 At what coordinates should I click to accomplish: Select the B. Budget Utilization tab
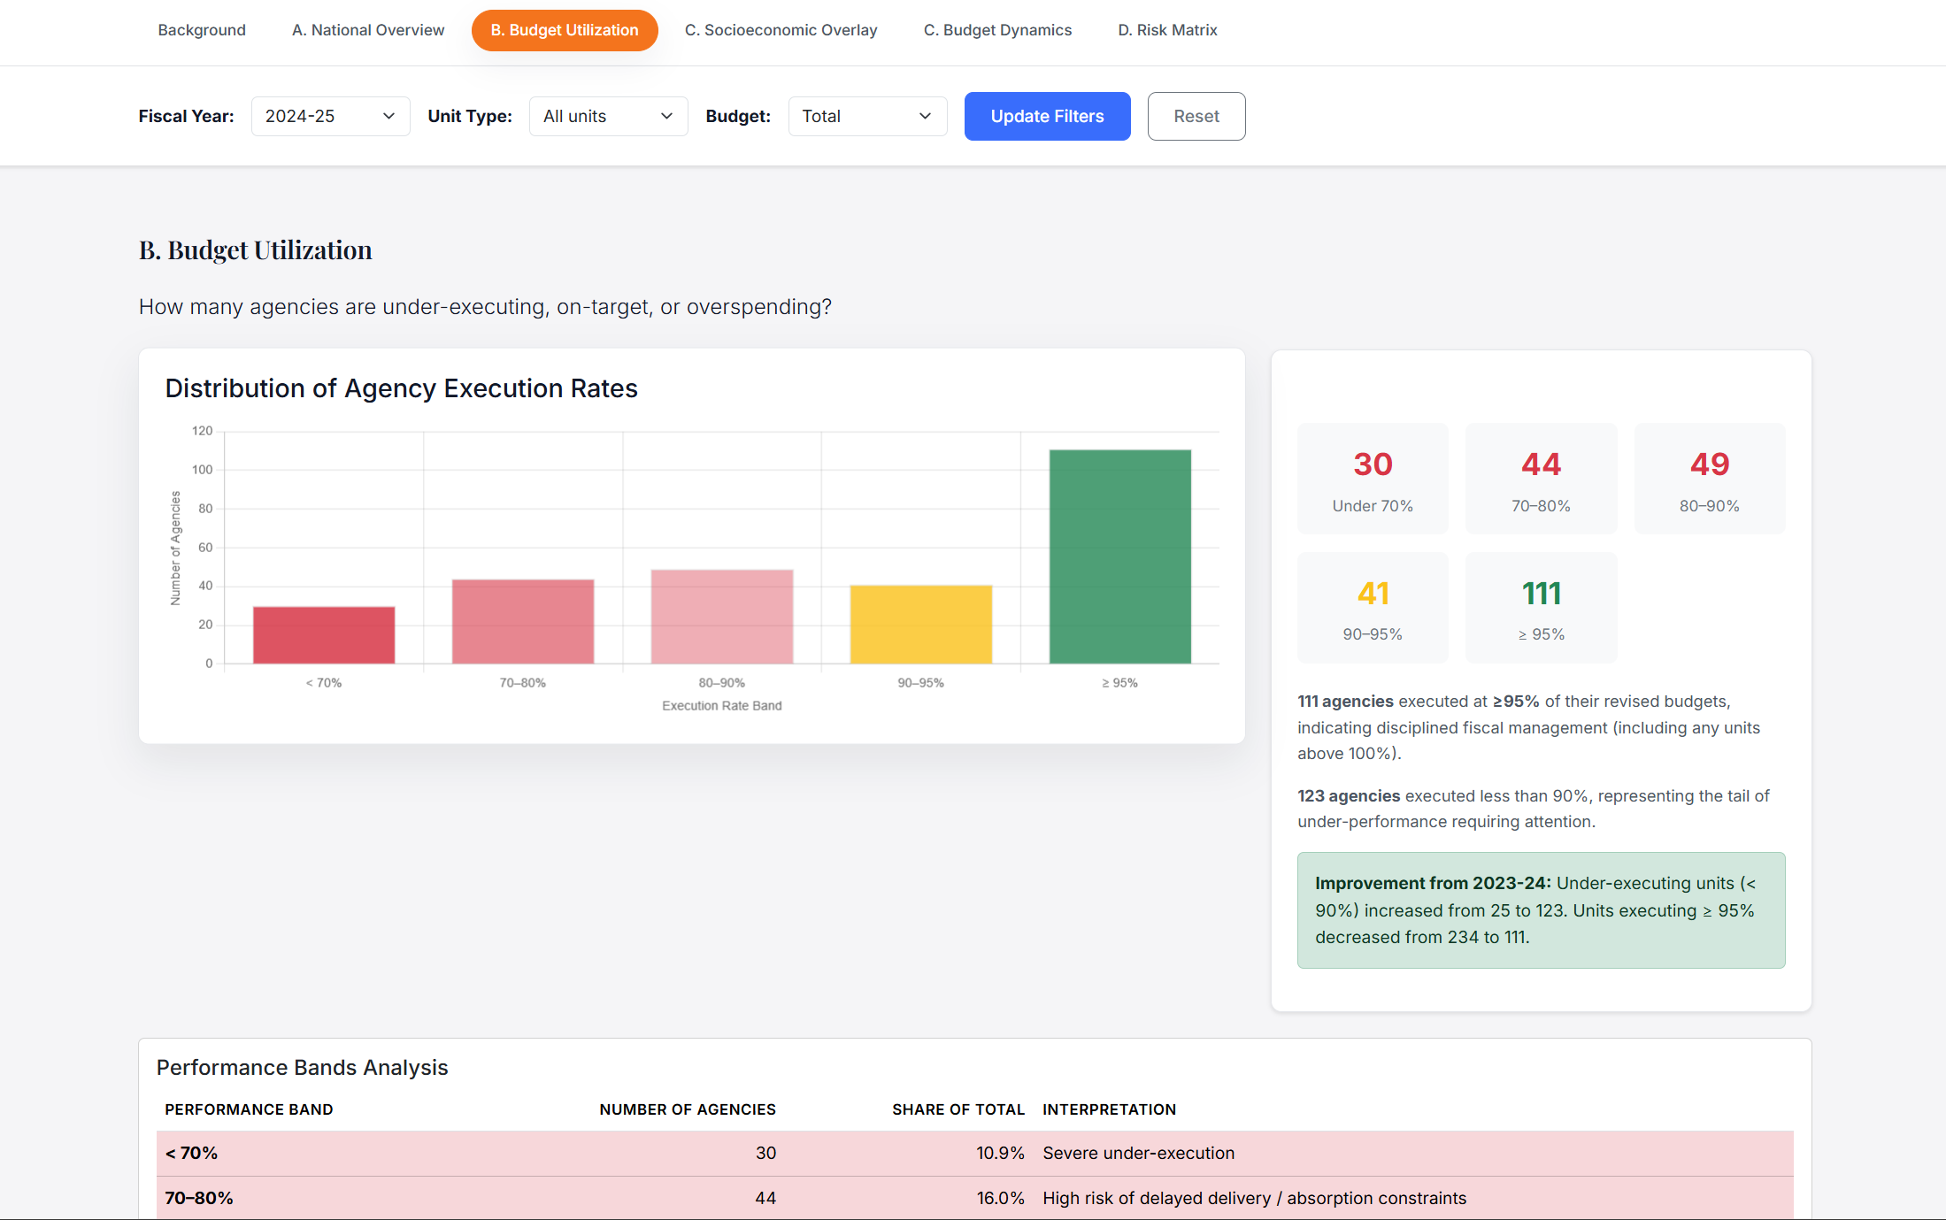565,30
